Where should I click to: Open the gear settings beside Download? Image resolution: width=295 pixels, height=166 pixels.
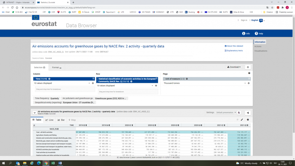tap(248, 67)
